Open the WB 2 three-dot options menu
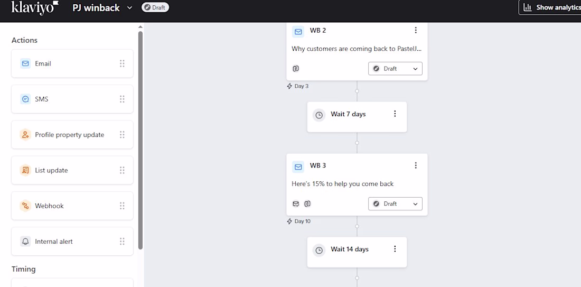 416,31
